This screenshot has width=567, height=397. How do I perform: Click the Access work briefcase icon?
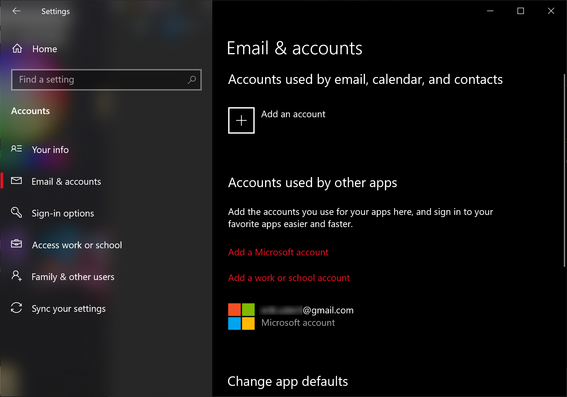coord(16,244)
